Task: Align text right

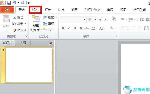Action: [x=134, y=28]
